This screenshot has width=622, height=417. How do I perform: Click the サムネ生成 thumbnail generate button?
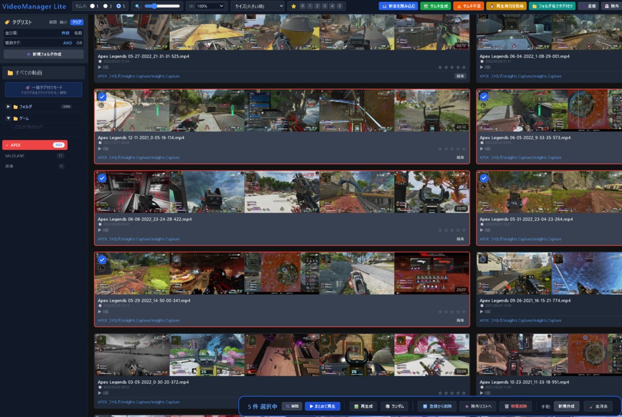[436, 6]
